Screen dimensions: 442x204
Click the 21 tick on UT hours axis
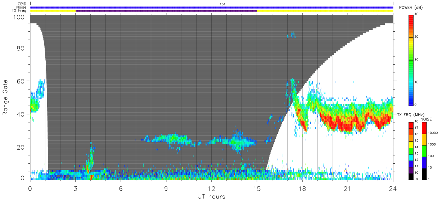(x=348, y=188)
